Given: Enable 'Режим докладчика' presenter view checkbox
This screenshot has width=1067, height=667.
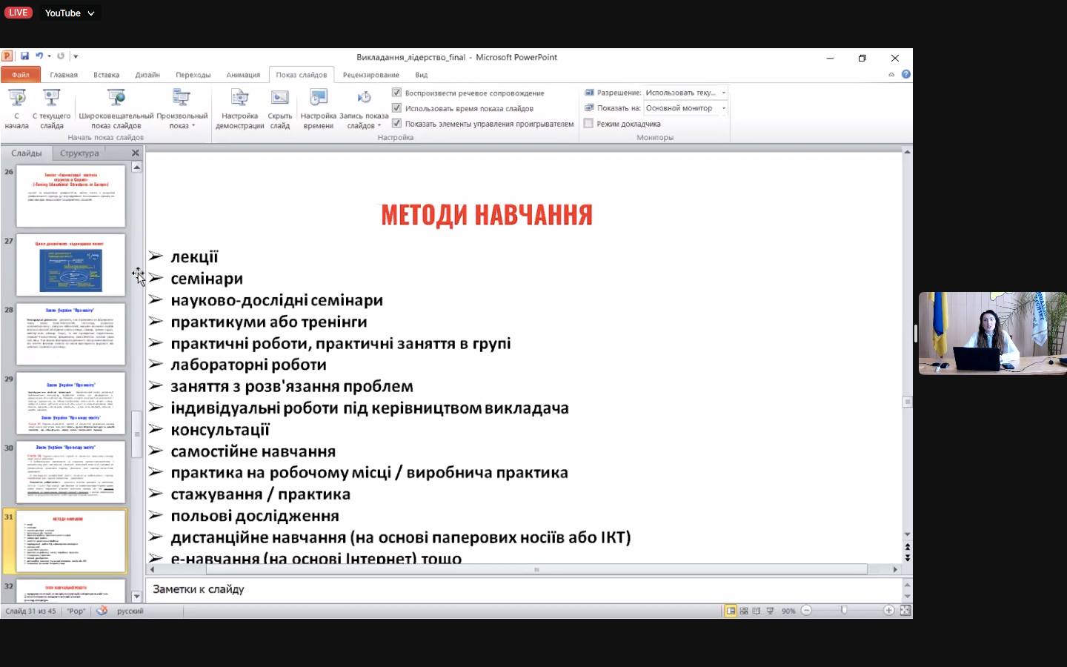Looking at the screenshot, I should (x=589, y=124).
